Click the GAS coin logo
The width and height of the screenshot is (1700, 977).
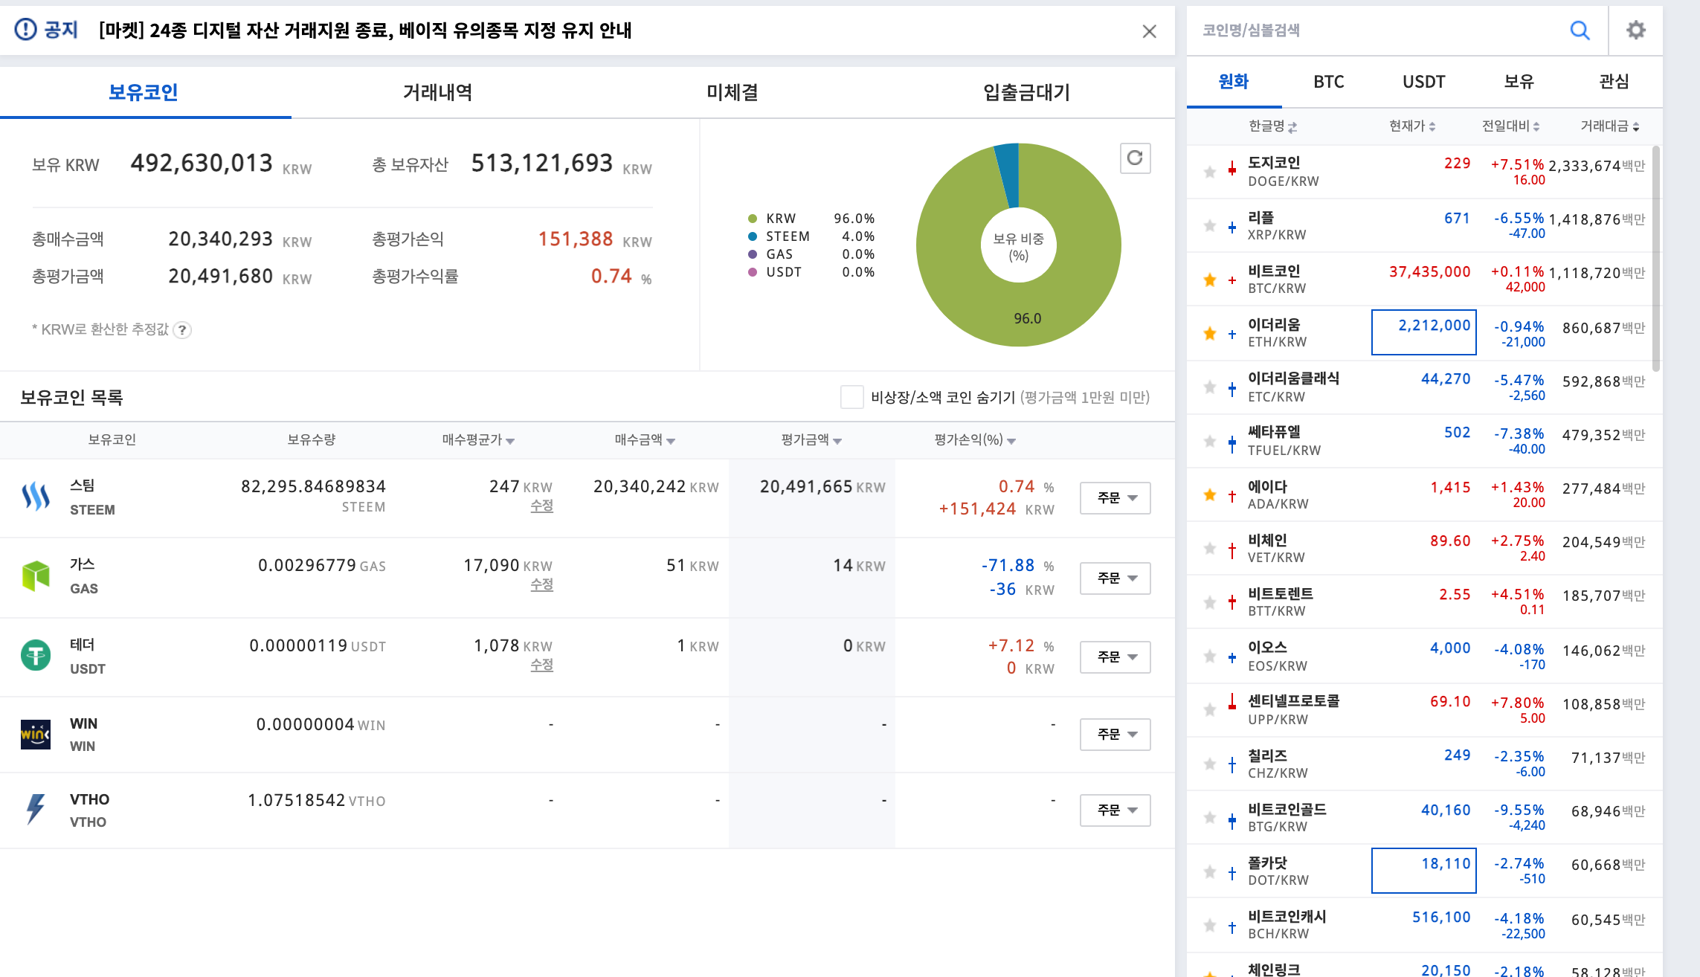click(x=36, y=576)
